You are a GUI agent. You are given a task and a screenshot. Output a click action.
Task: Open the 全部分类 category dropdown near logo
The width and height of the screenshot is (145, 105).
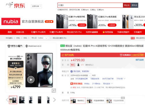coord(37,6)
